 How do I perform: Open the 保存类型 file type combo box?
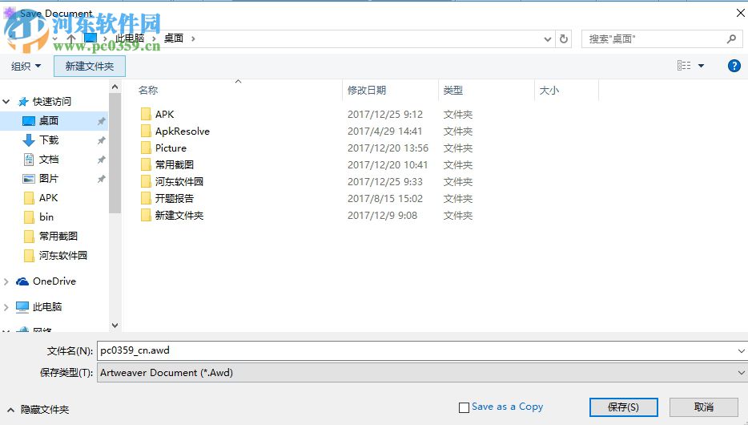point(422,372)
